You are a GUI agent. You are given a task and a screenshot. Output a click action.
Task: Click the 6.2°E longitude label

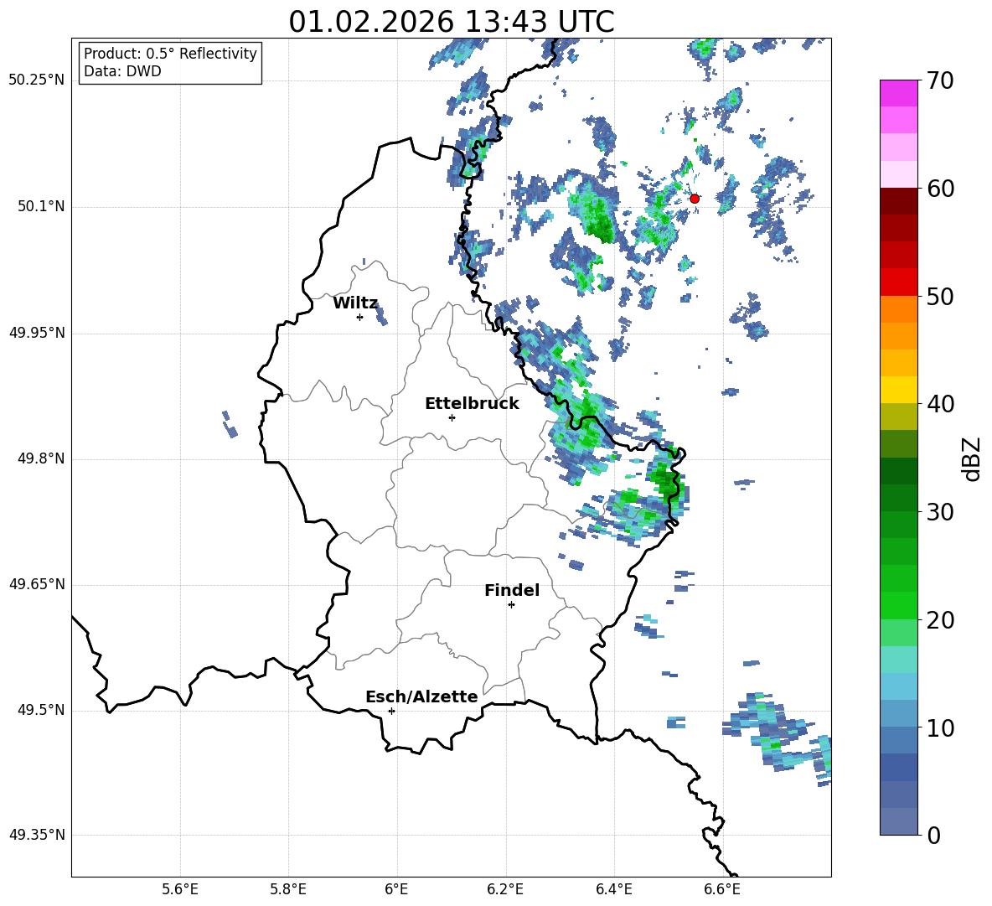click(505, 889)
